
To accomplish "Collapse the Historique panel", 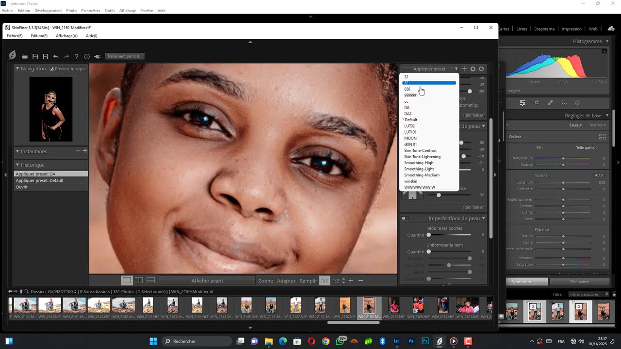I will [x=17, y=165].
